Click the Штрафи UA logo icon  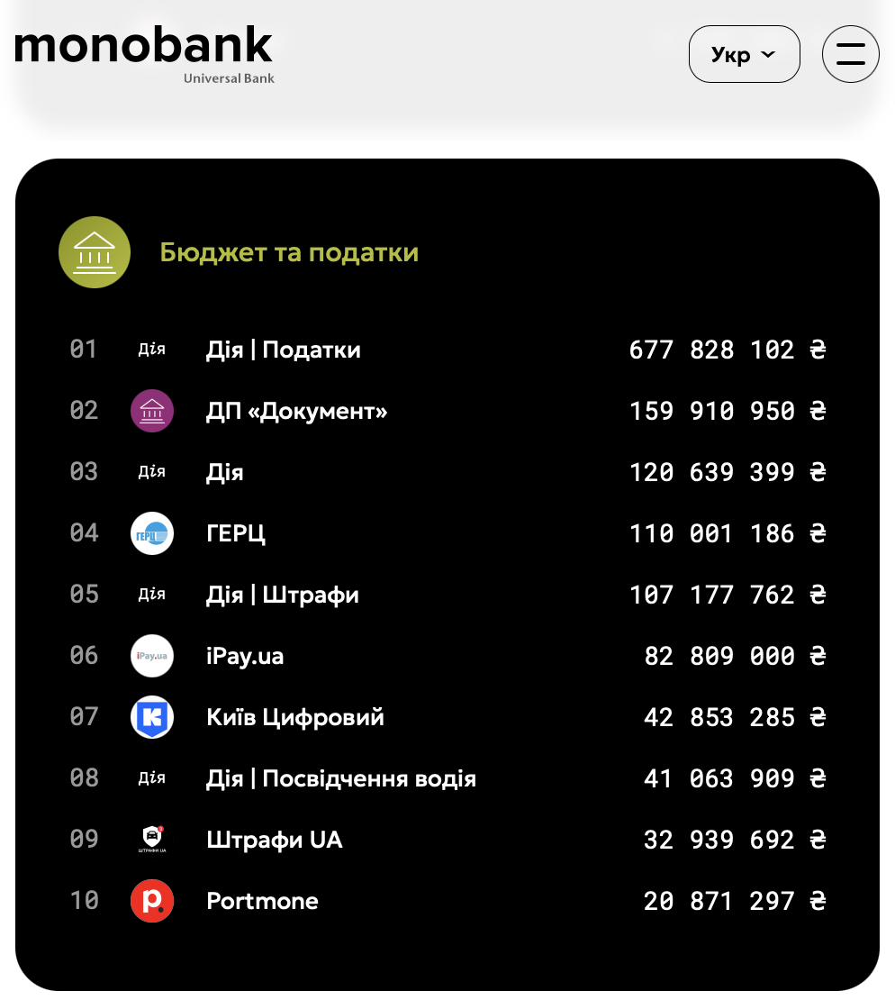(151, 840)
